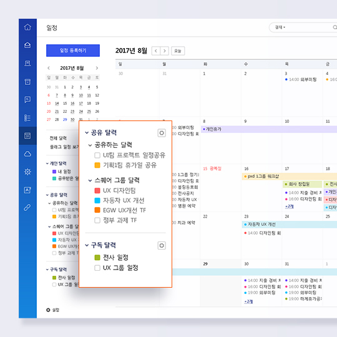Screen dimensions: 337x337
Task: Open the cloud storage sidebar icon
Action: pos(27,154)
